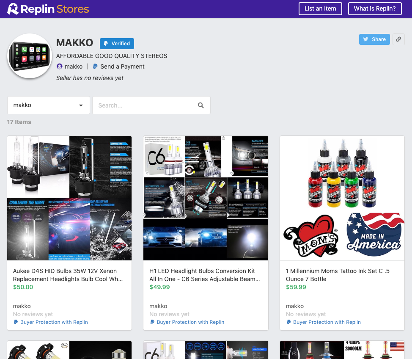The width and height of the screenshot is (412, 359).
Task: Click the Buyer Protection icon on the Aukee card
Action: [16, 322]
